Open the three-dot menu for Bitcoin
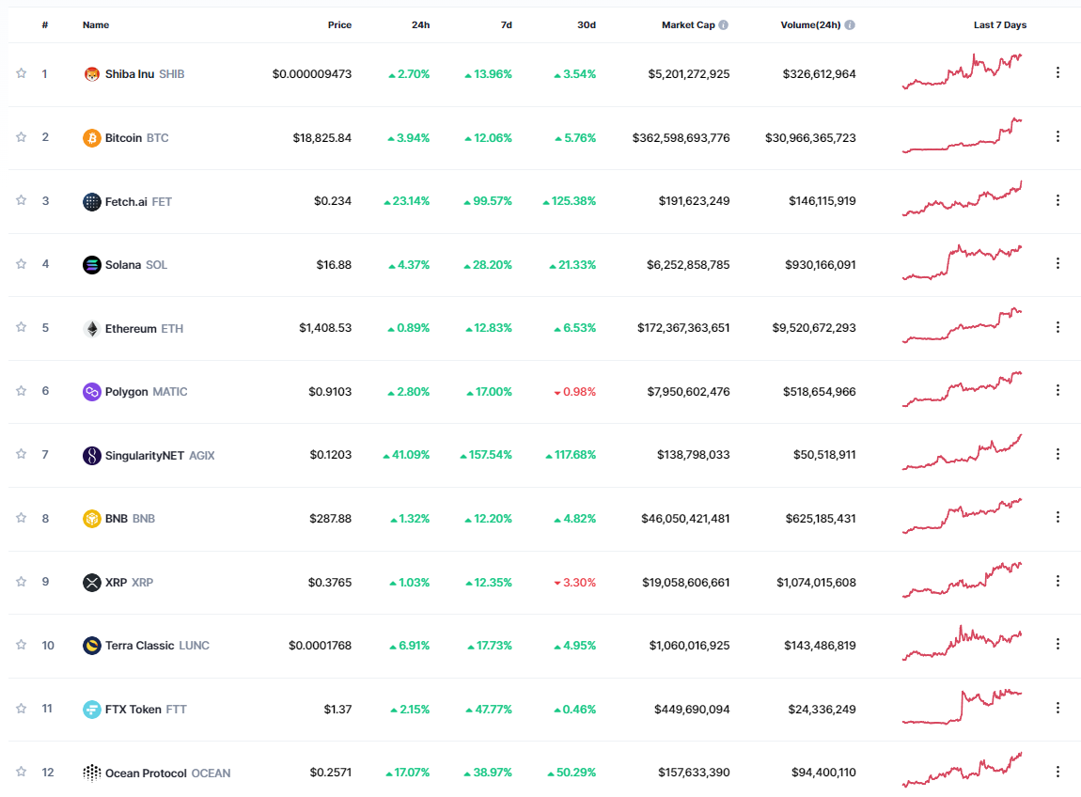Viewport: 1081px width, 797px height. tap(1057, 136)
